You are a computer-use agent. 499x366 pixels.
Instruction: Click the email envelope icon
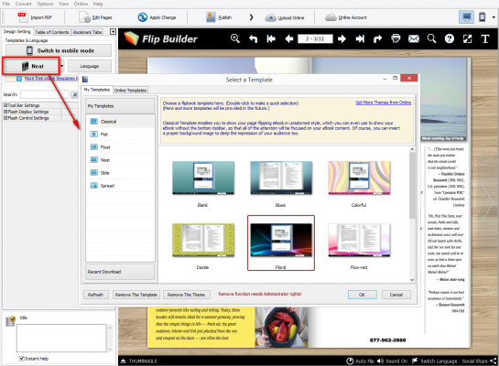(x=414, y=38)
